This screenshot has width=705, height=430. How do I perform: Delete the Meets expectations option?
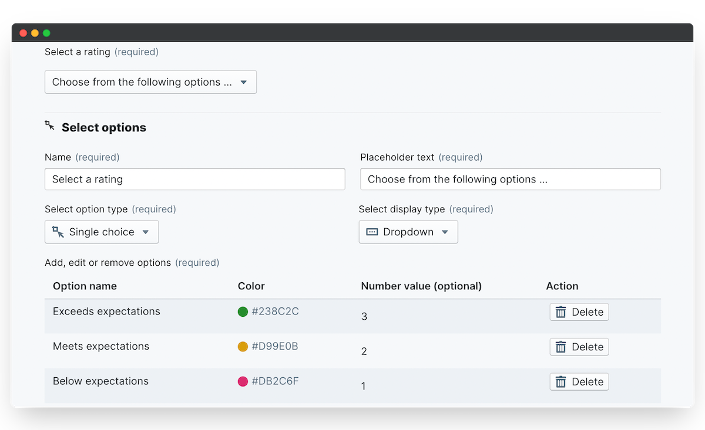tap(579, 347)
